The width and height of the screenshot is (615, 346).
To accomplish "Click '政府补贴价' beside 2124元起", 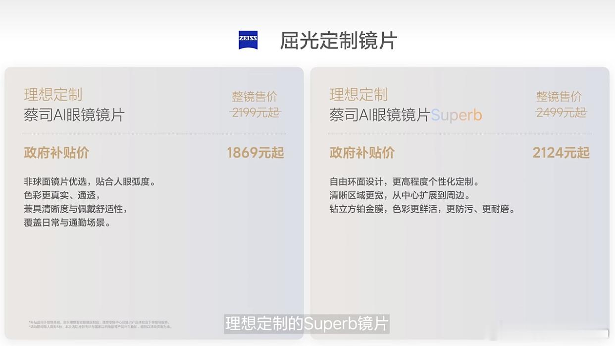I will click(x=362, y=153).
